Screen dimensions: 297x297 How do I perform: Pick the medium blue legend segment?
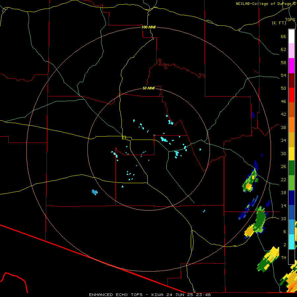click(291, 212)
